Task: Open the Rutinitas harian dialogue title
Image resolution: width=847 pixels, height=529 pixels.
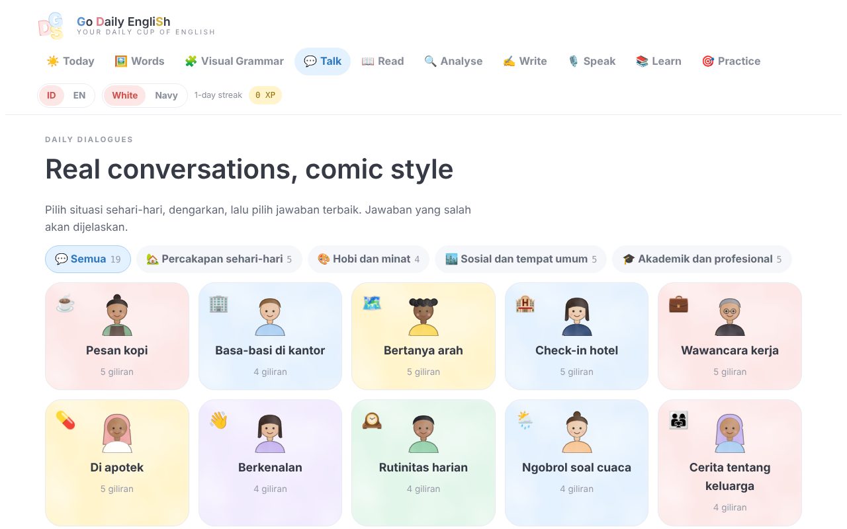Action: pos(423,468)
